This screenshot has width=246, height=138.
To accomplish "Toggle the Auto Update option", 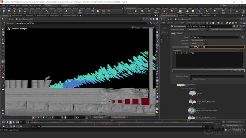I will (236, 129).
